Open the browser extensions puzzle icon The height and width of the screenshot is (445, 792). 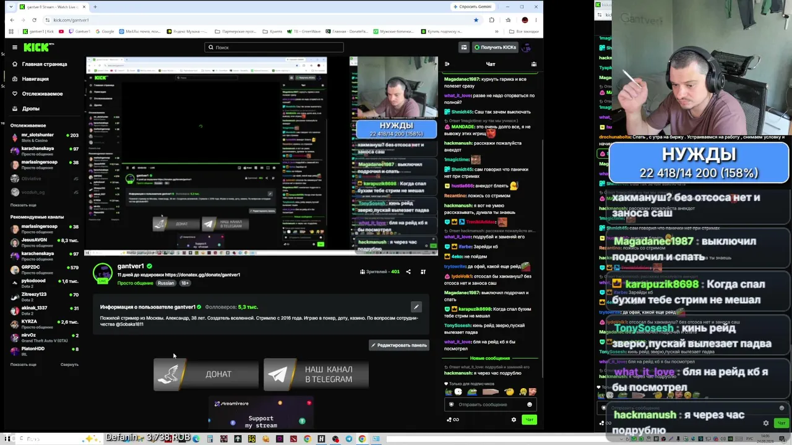point(492,20)
